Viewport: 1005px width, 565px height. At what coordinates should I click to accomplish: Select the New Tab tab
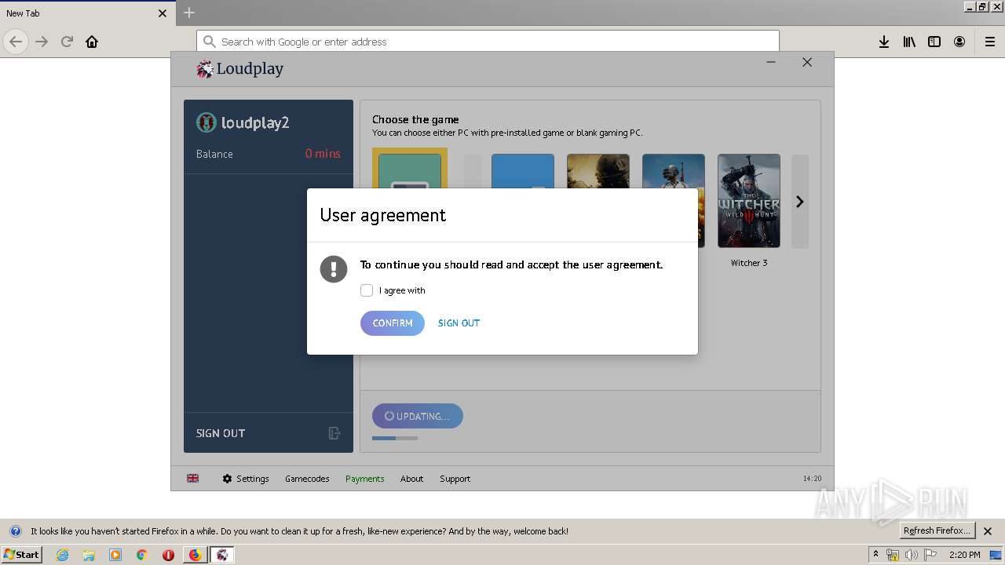coord(86,13)
